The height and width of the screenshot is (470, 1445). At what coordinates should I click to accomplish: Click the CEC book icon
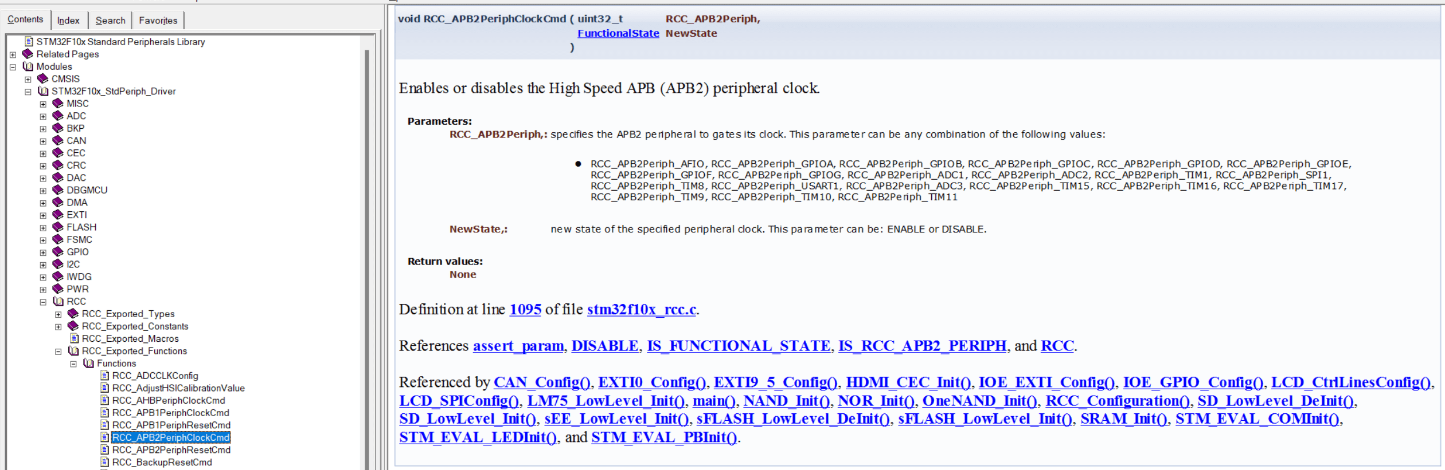click(58, 153)
